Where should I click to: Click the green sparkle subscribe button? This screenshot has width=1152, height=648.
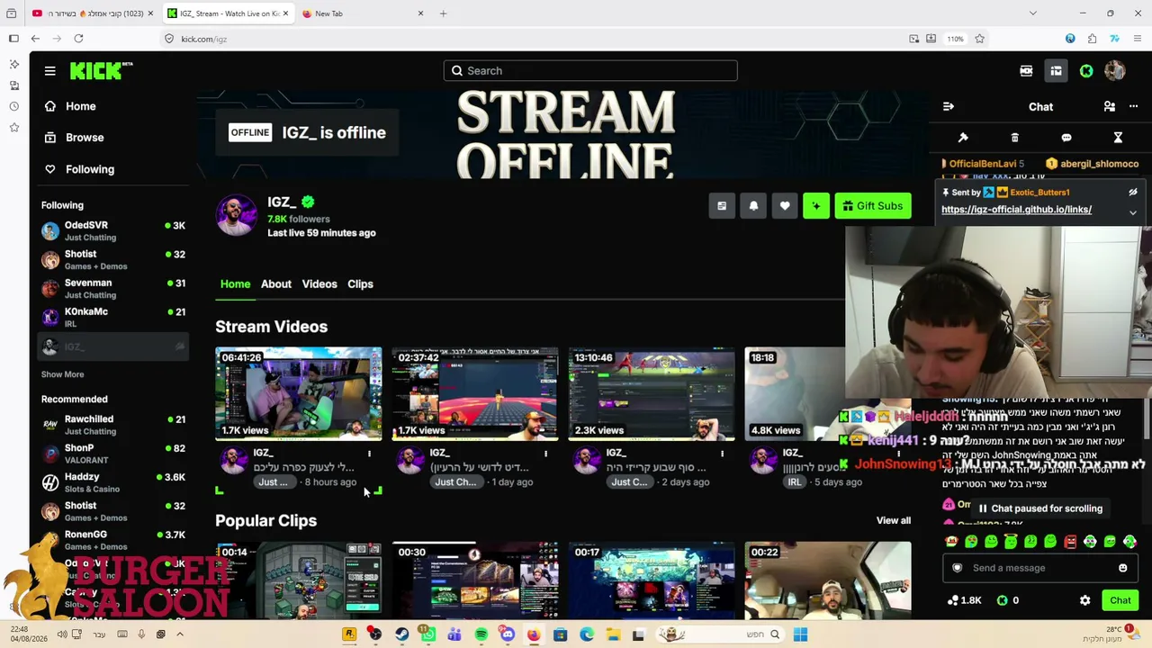pyautogui.click(x=816, y=206)
